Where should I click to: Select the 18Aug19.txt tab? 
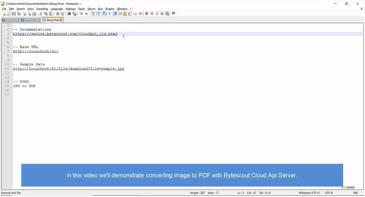click(52, 20)
